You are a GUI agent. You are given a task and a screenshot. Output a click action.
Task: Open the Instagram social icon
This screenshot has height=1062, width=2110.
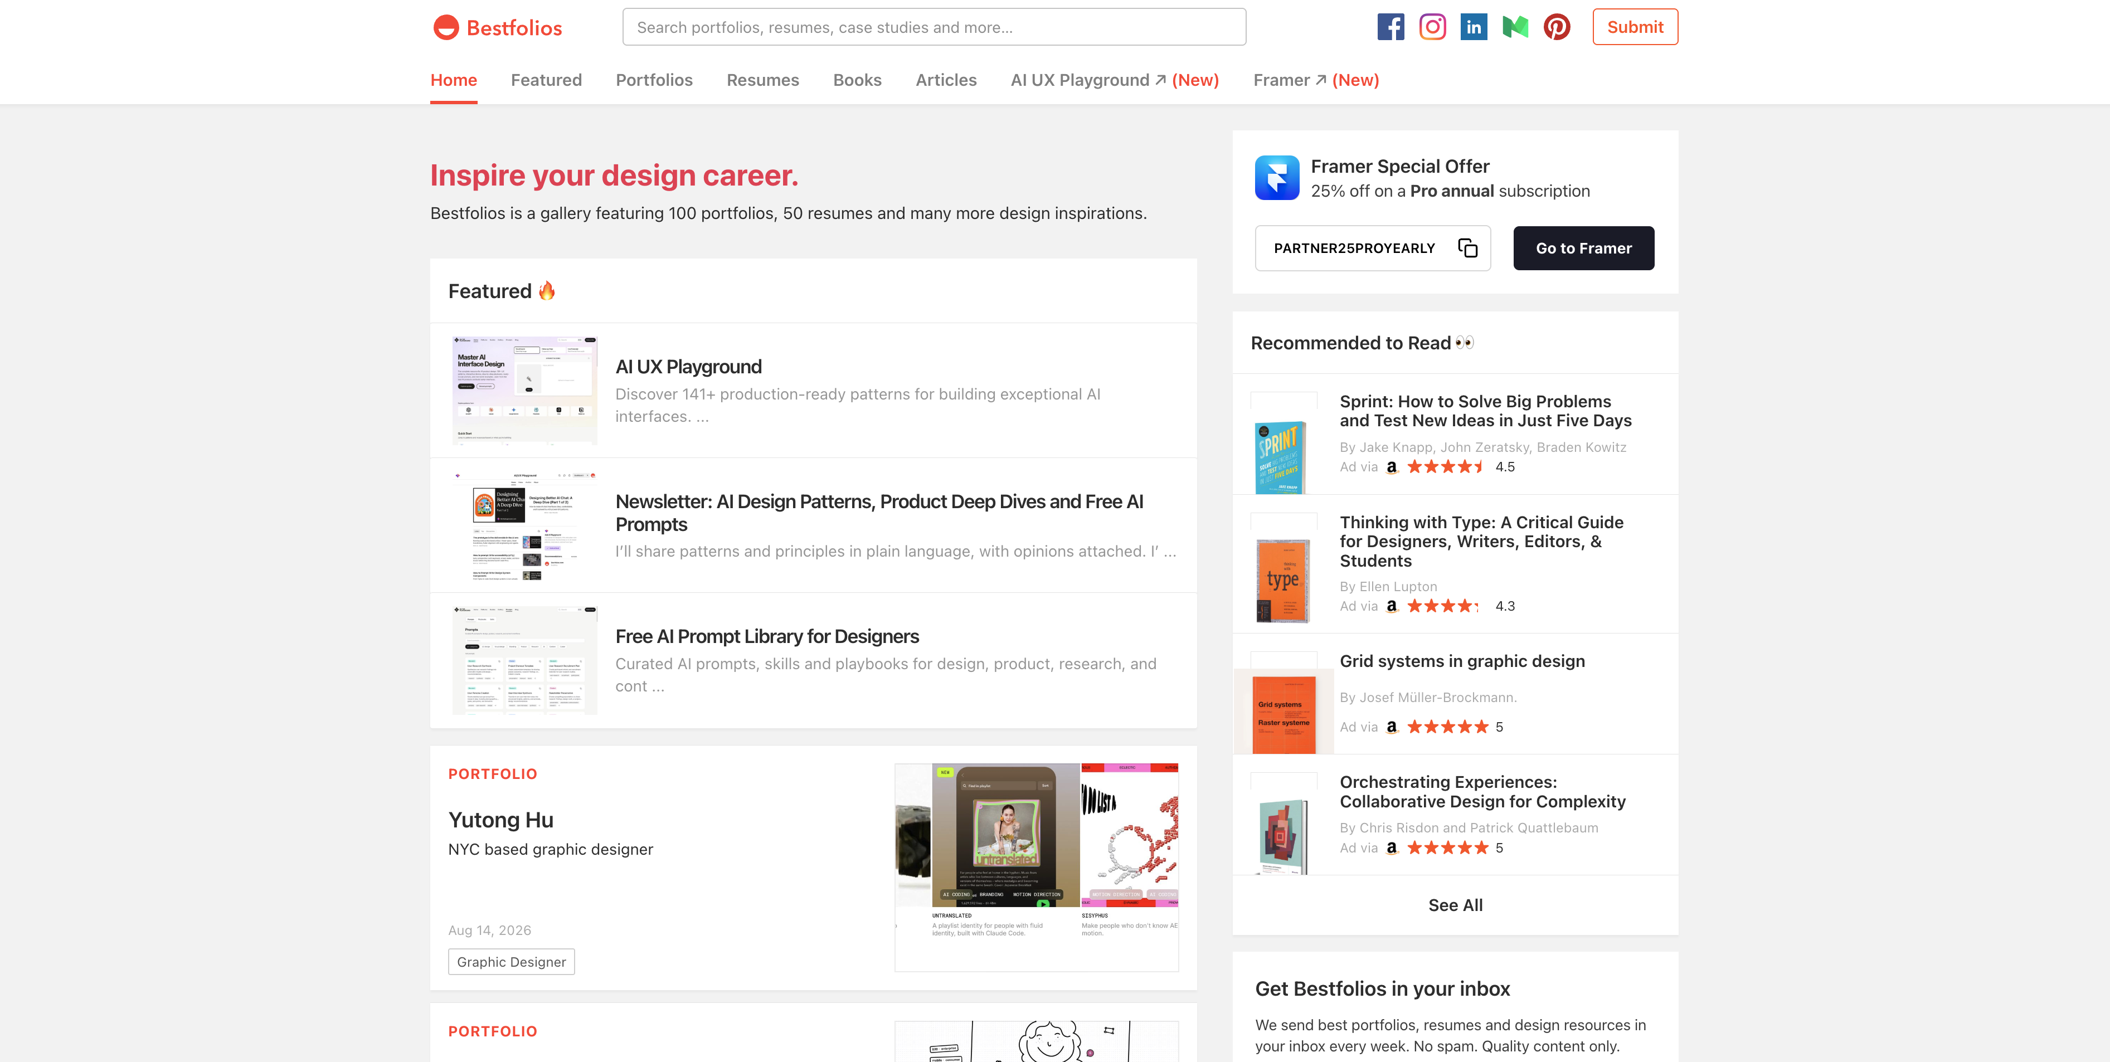tap(1432, 27)
